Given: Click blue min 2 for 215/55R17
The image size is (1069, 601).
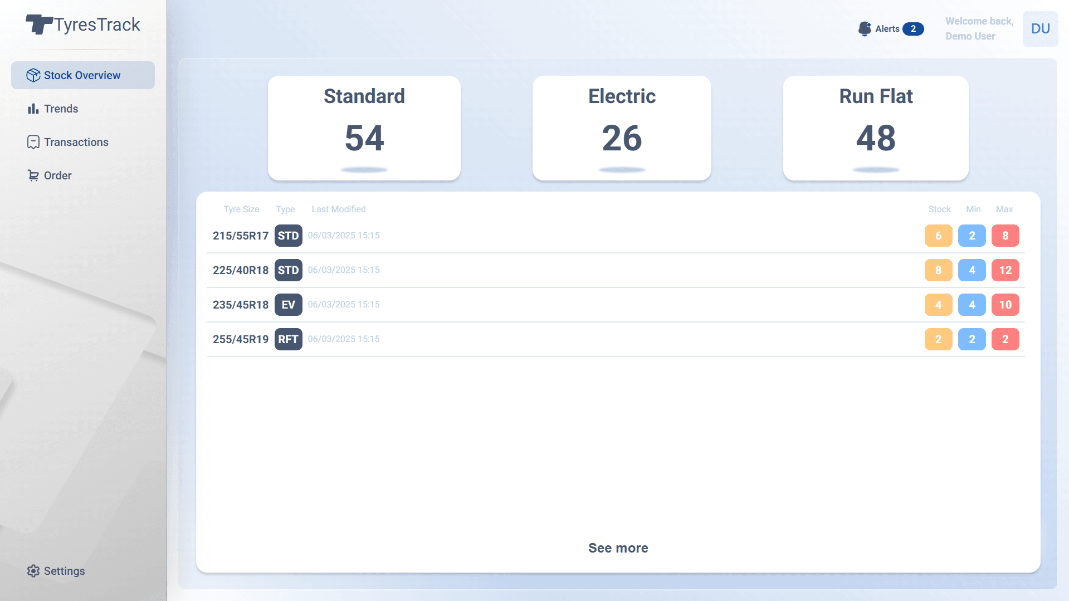Looking at the screenshot, I should point(972,236).
